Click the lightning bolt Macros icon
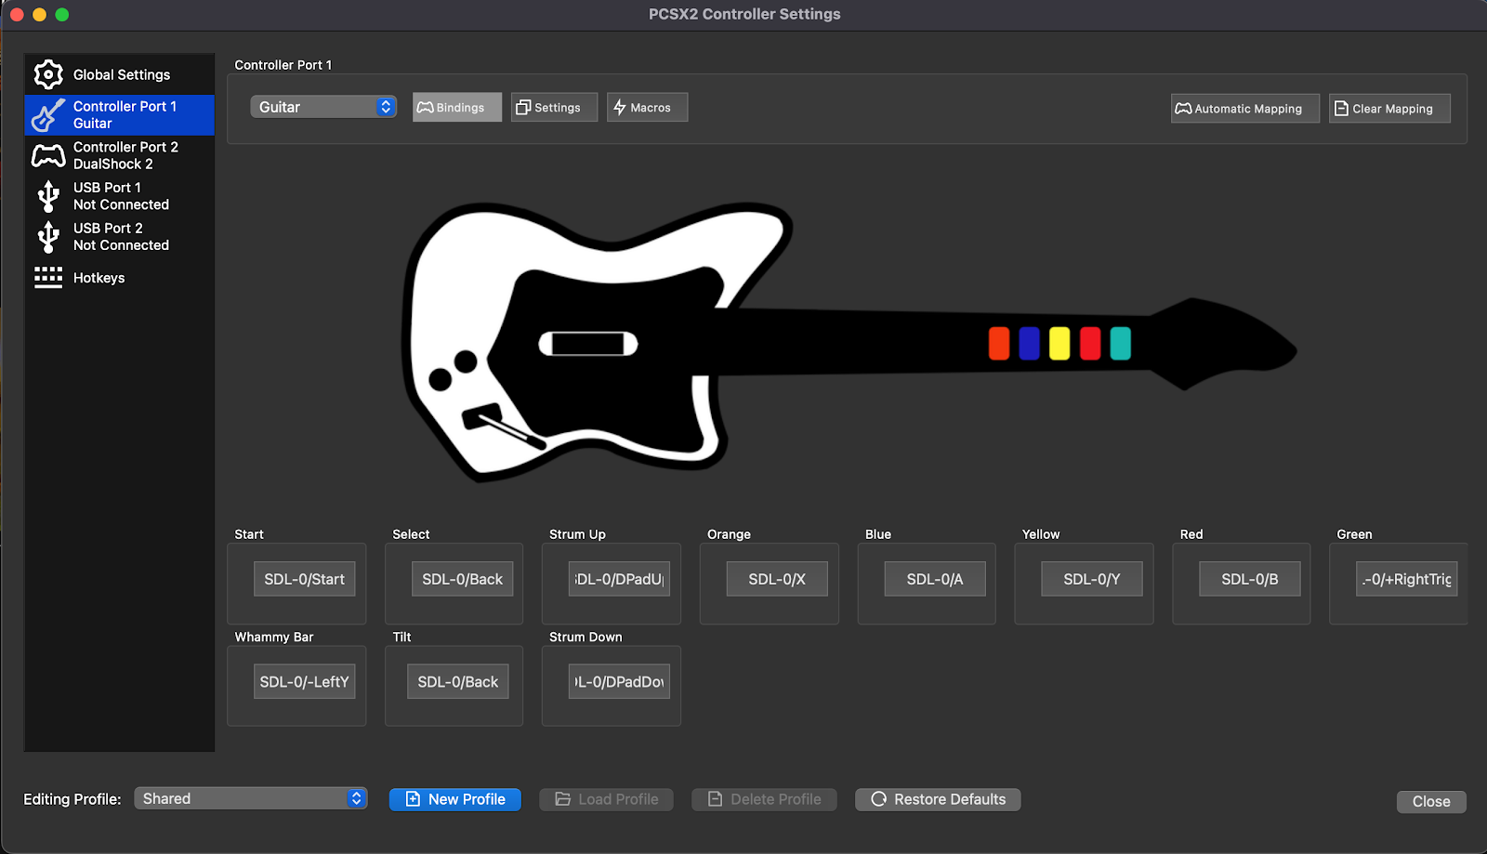This screenshot has height=854, width=1487. tap(620, 108)
